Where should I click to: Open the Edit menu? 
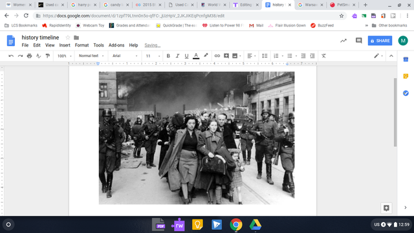pos(37,45)
